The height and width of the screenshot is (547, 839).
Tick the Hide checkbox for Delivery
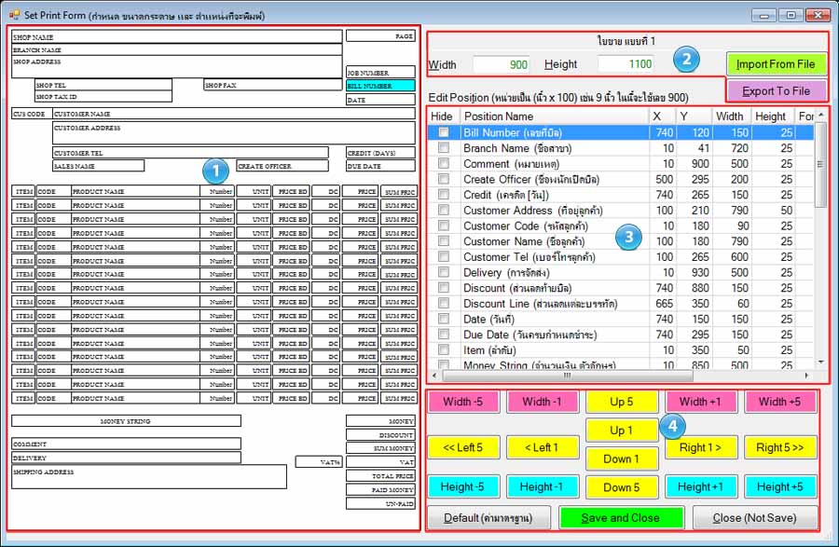[x=444, y=272]
